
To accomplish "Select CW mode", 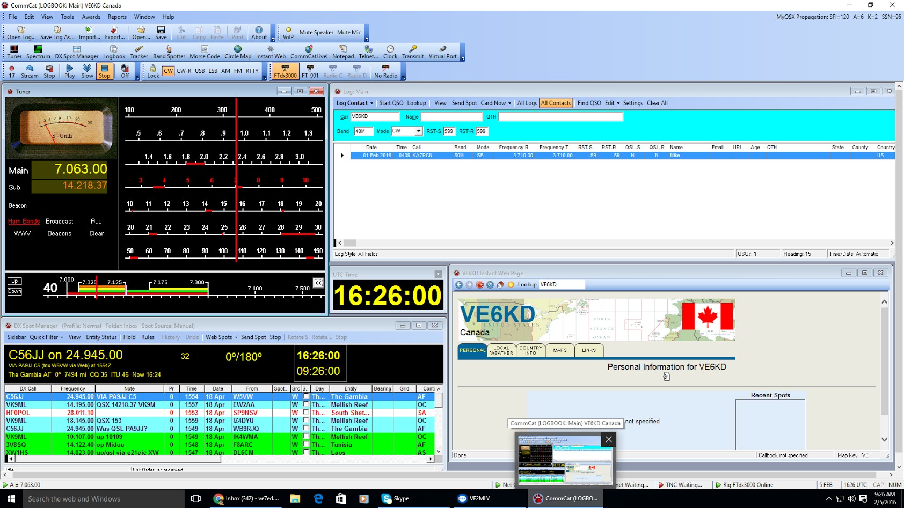I will 168,71.
